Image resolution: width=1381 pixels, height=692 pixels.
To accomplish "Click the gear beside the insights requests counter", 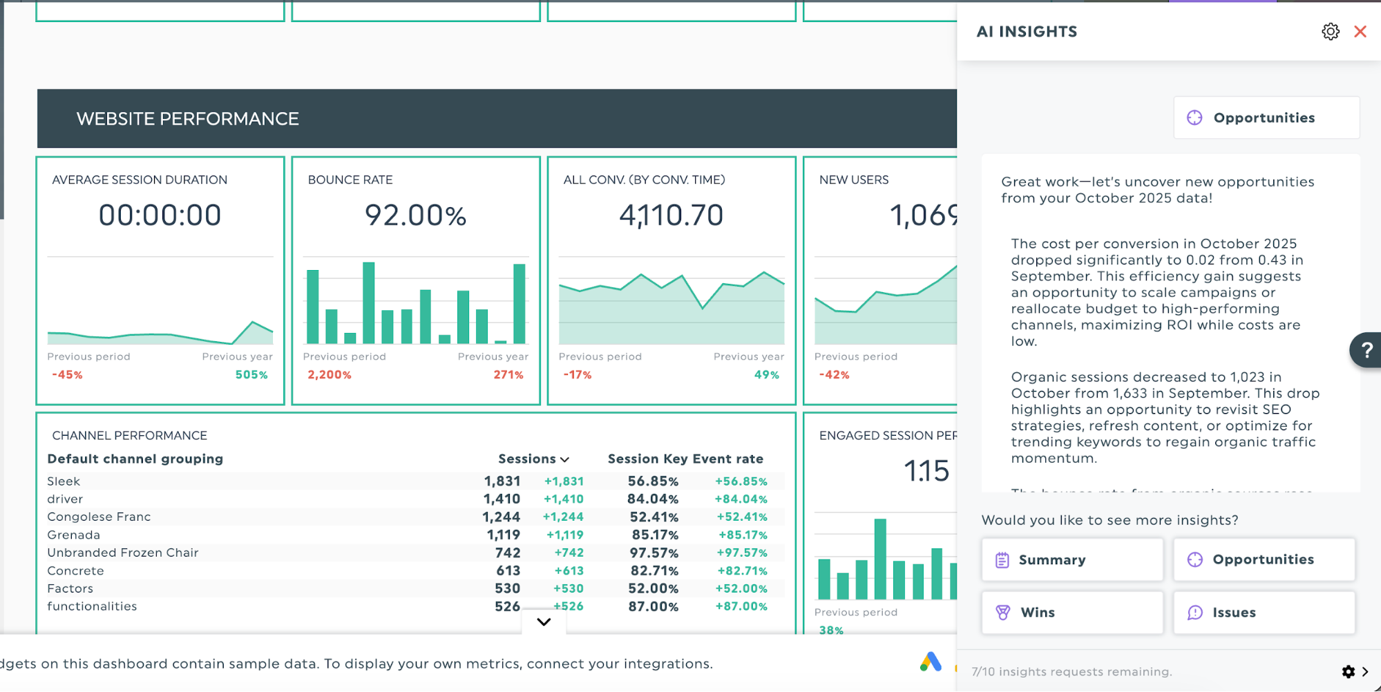I will point(1348,671).
